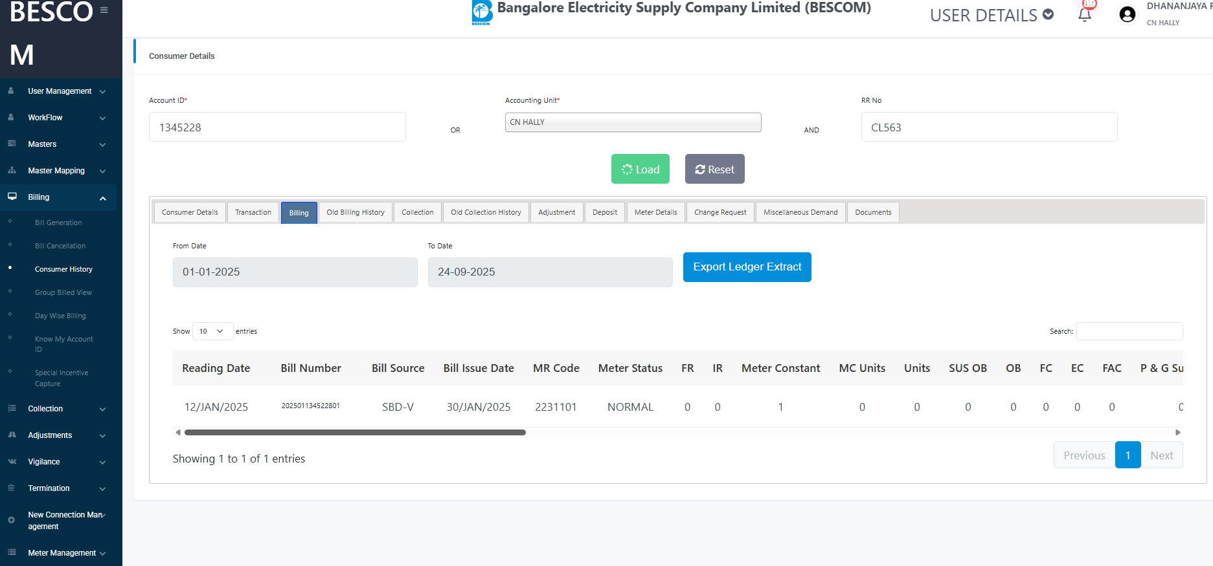1213x566 pixels.
Task: Open the Deposit tab
Action: pos(605,212)
